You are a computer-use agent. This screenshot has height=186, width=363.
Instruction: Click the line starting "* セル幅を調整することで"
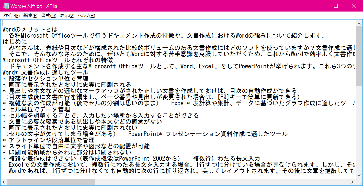click(x=101, y=115)
